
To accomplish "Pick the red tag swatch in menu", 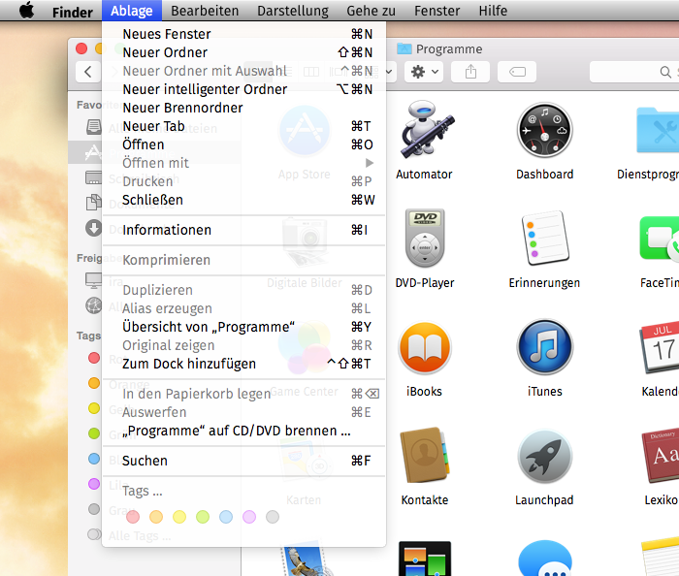I will pos(133,516).
